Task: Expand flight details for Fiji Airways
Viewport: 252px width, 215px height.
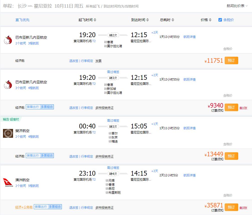Action: (189, 128)
